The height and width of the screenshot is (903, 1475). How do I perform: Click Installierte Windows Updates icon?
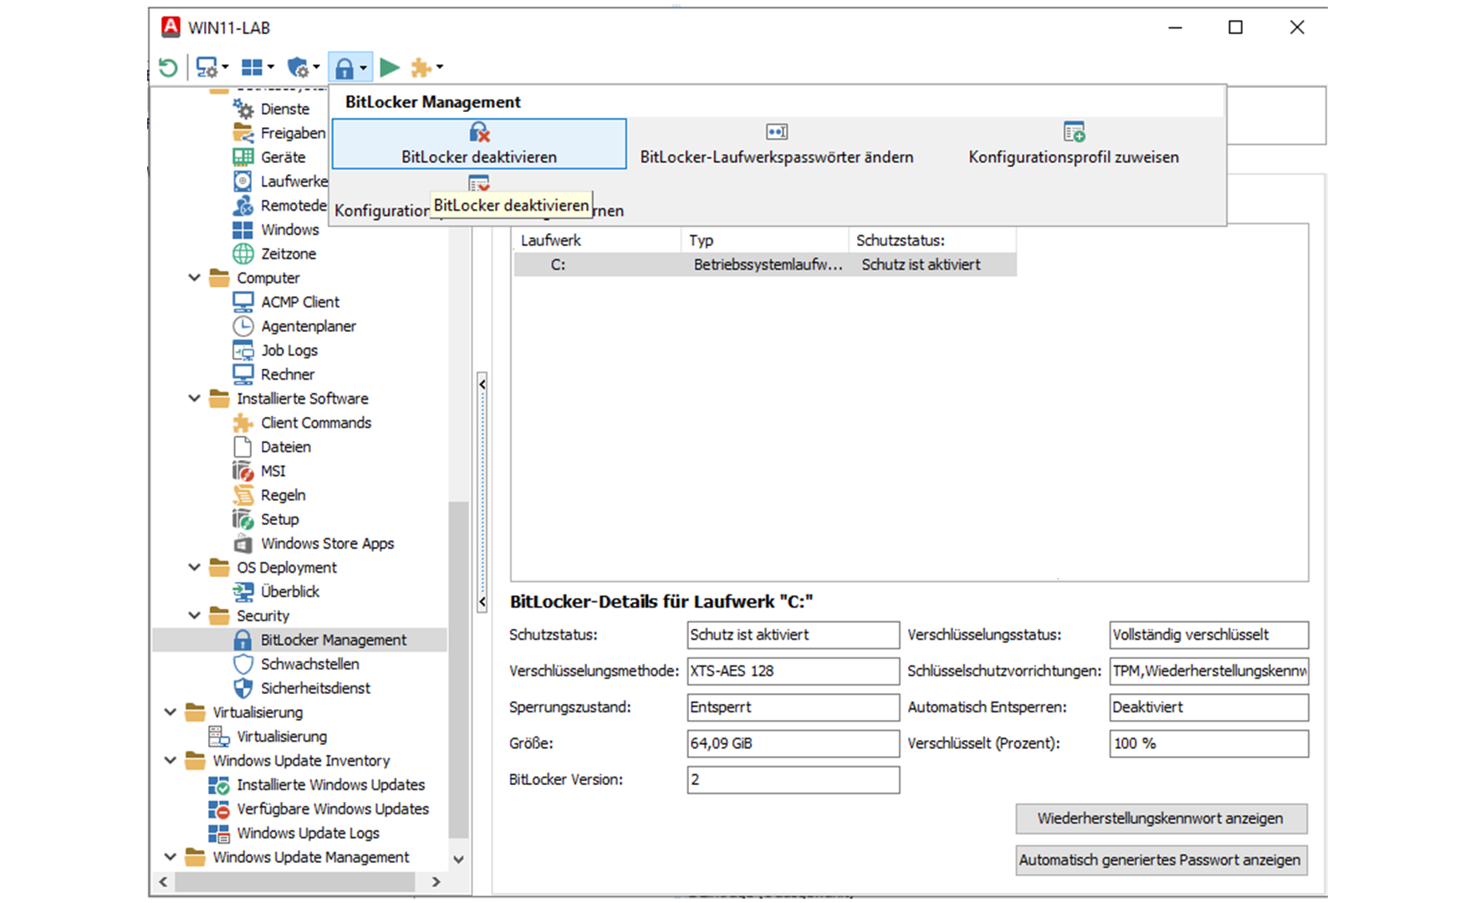pos(218,785)
